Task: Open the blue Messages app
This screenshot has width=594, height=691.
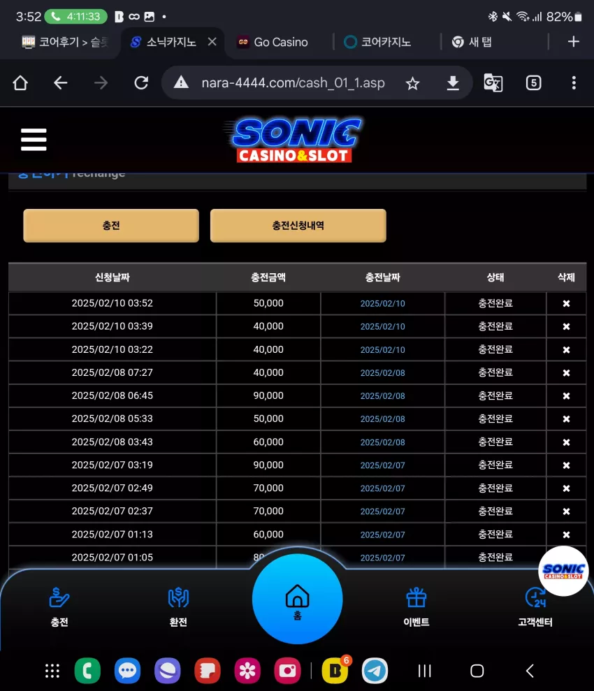Action: [127, 671]
